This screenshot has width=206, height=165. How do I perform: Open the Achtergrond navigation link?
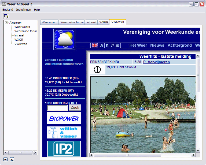click(x=180, y=45)
